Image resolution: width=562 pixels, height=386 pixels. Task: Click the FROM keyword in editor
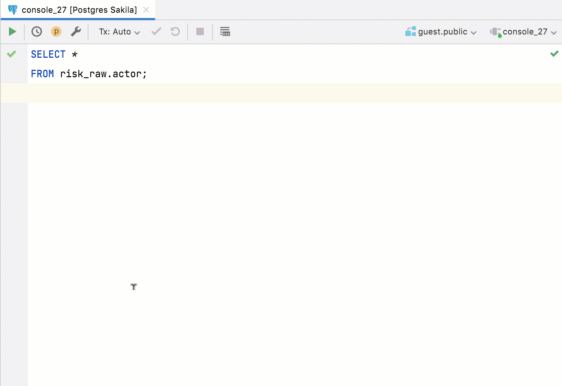point(42,74)
